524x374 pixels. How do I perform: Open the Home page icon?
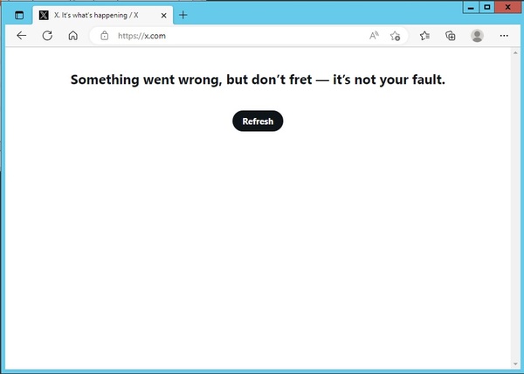pyautogui.click(x=72, y=36)
